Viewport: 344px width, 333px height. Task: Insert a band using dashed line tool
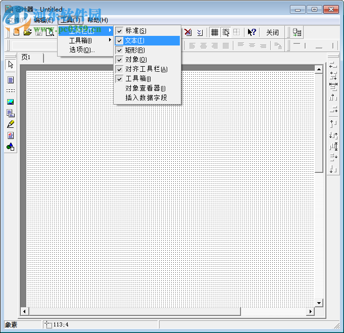tap(11, 90)
